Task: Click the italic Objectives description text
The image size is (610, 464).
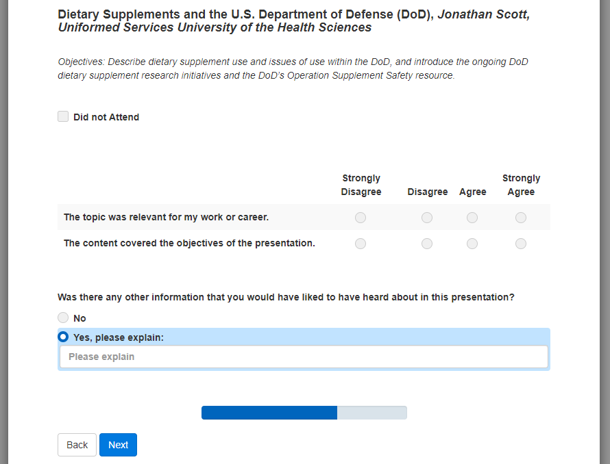Action: 293,68
